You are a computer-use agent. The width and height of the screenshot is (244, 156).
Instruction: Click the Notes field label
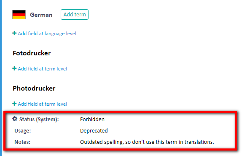click(x=22, y=142)
